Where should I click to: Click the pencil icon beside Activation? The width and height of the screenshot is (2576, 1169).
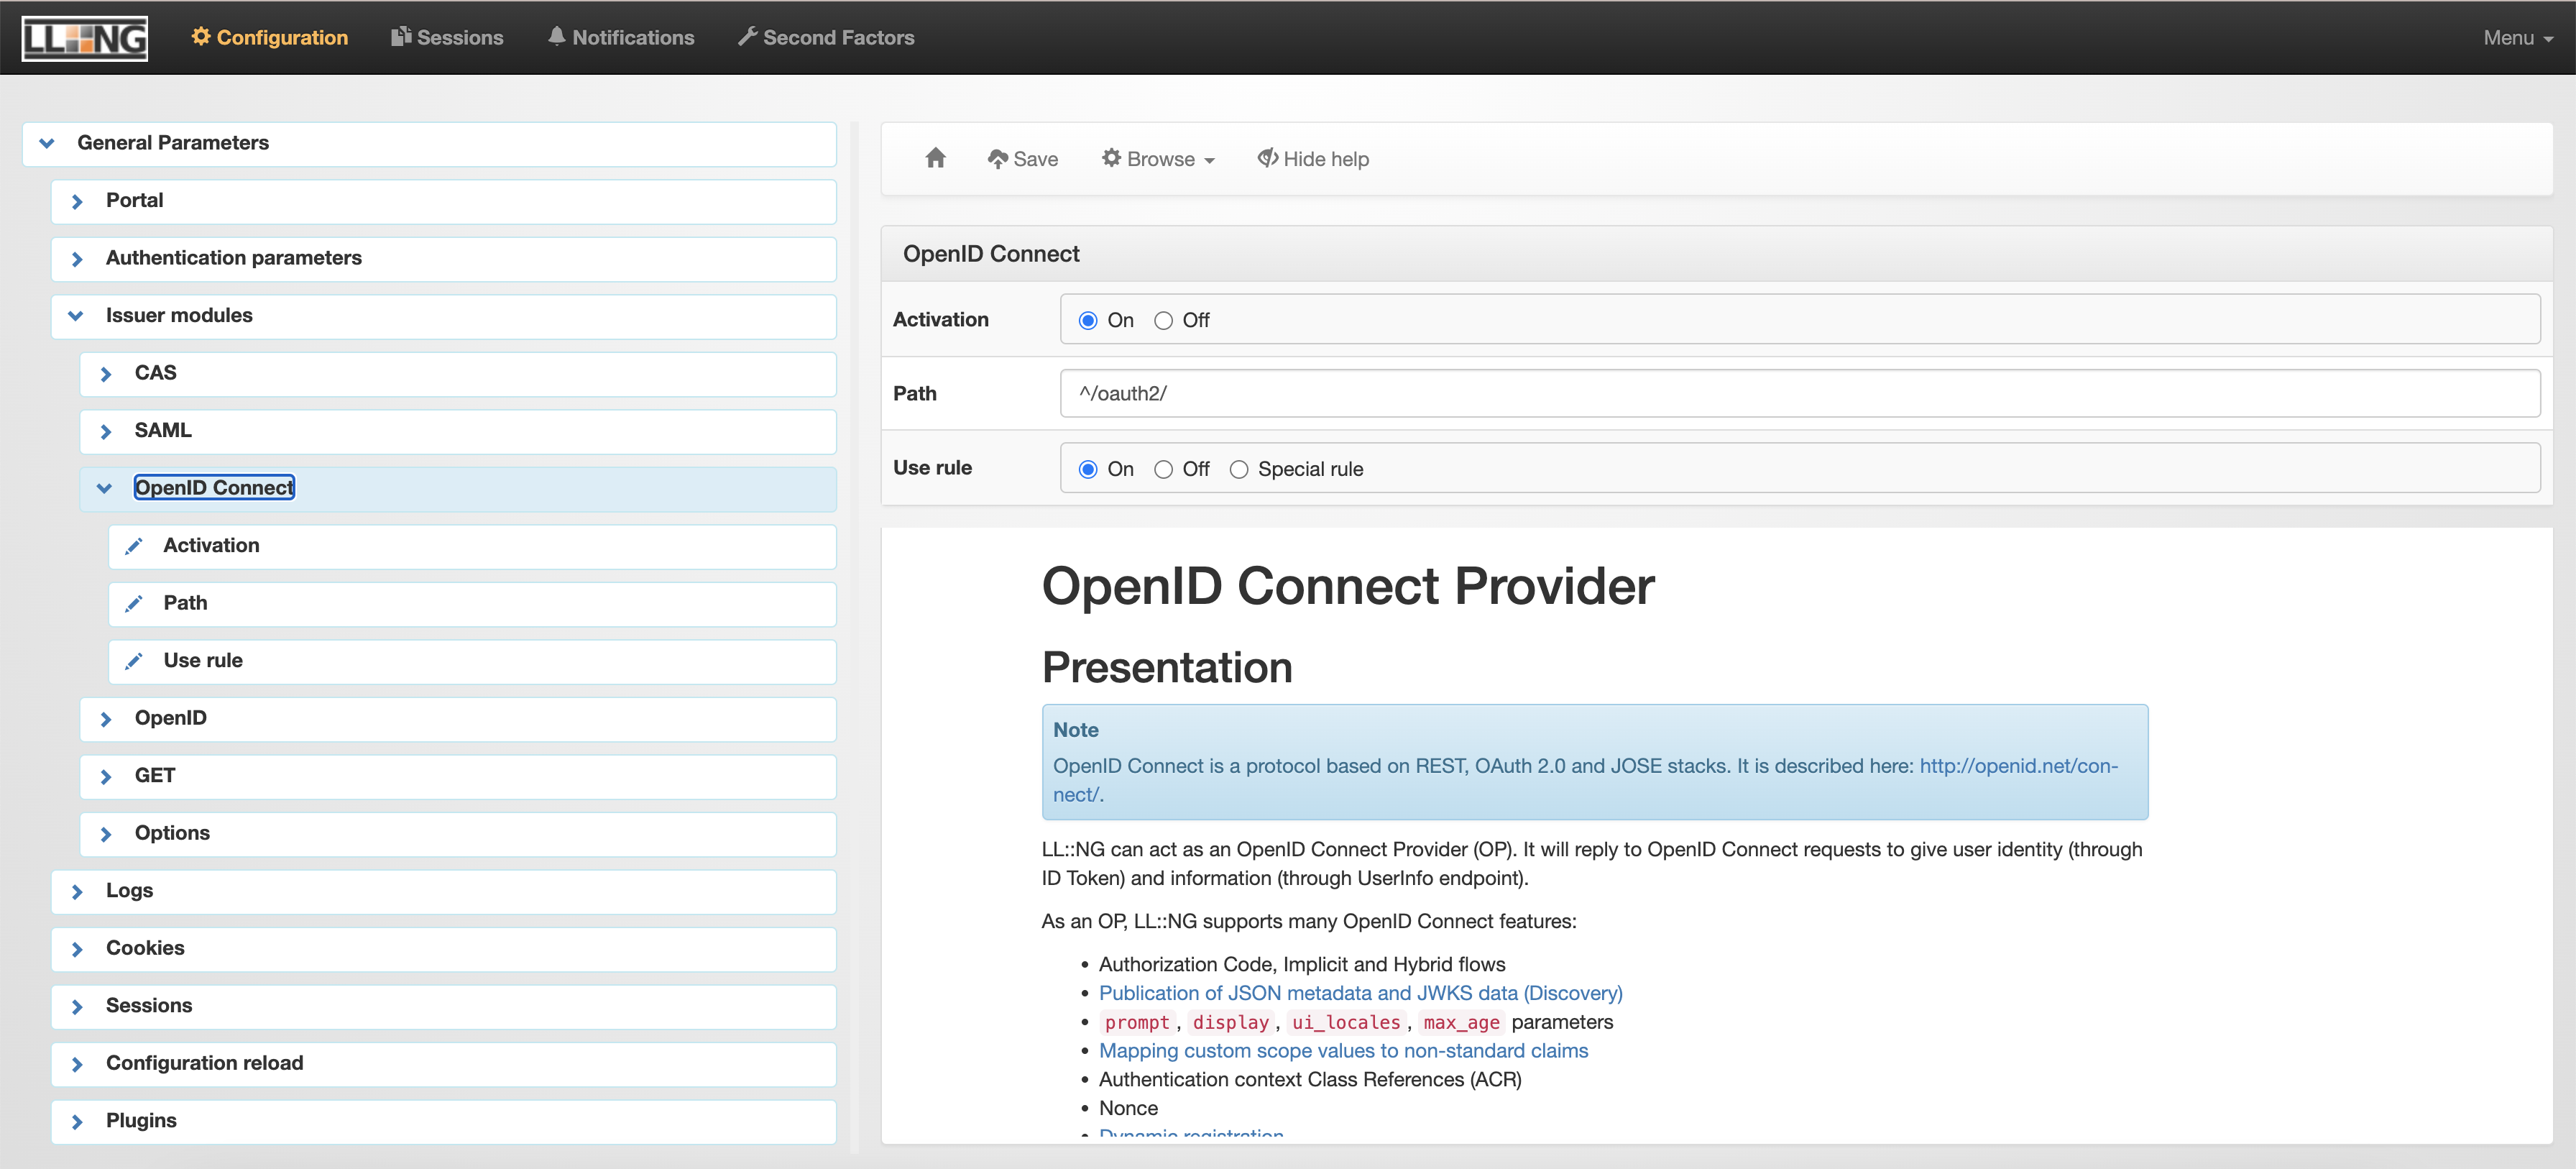pyautogui.click(x=134, y=546)
